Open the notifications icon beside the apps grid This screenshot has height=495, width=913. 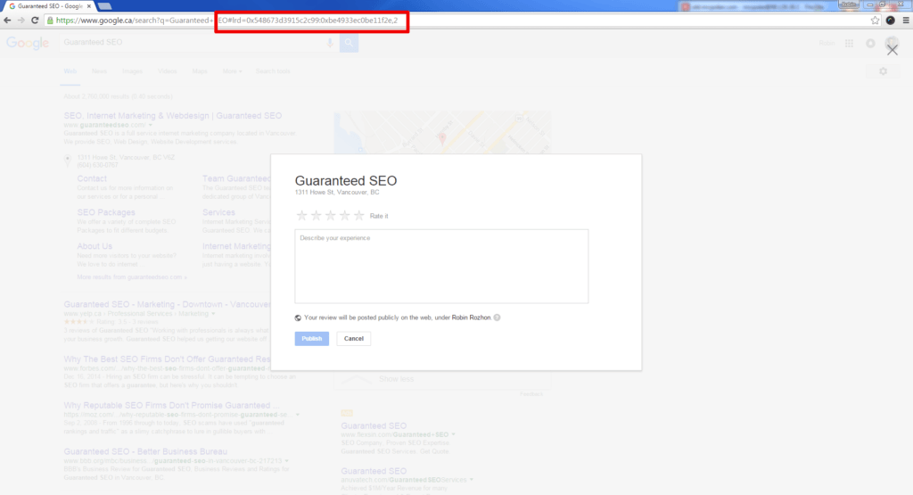(x=870, y=43)
